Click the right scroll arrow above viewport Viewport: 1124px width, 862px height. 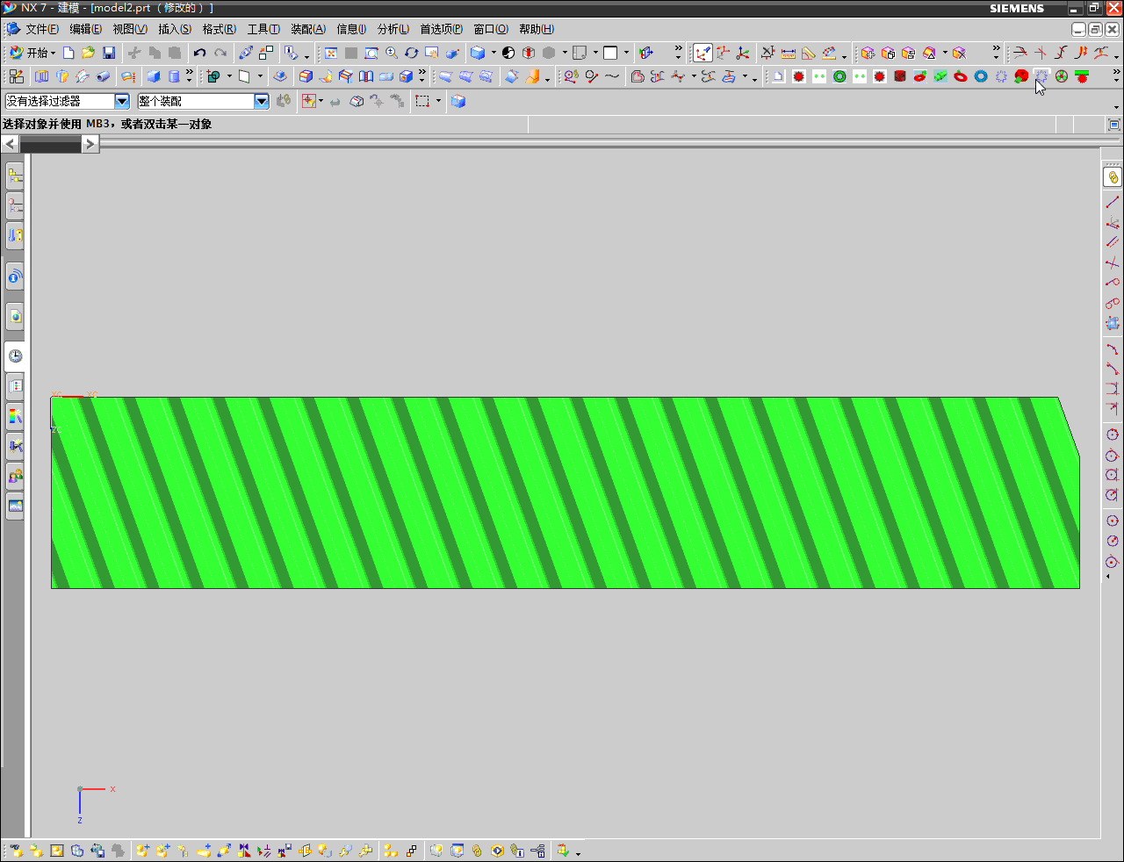point(90,144)
